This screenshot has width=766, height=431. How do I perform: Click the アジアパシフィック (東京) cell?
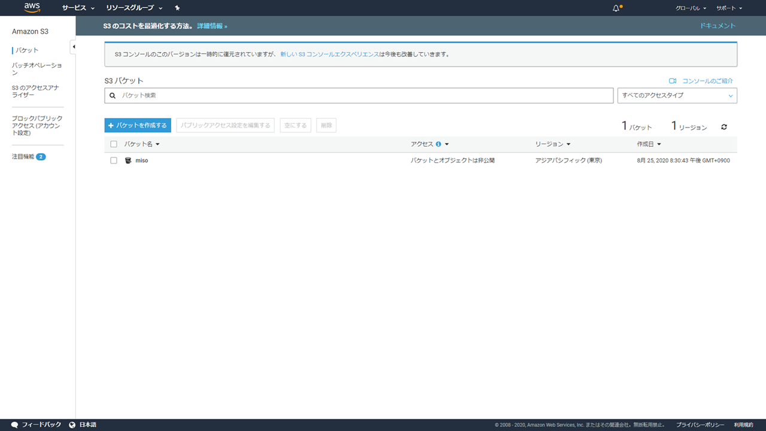pos(569,160)
